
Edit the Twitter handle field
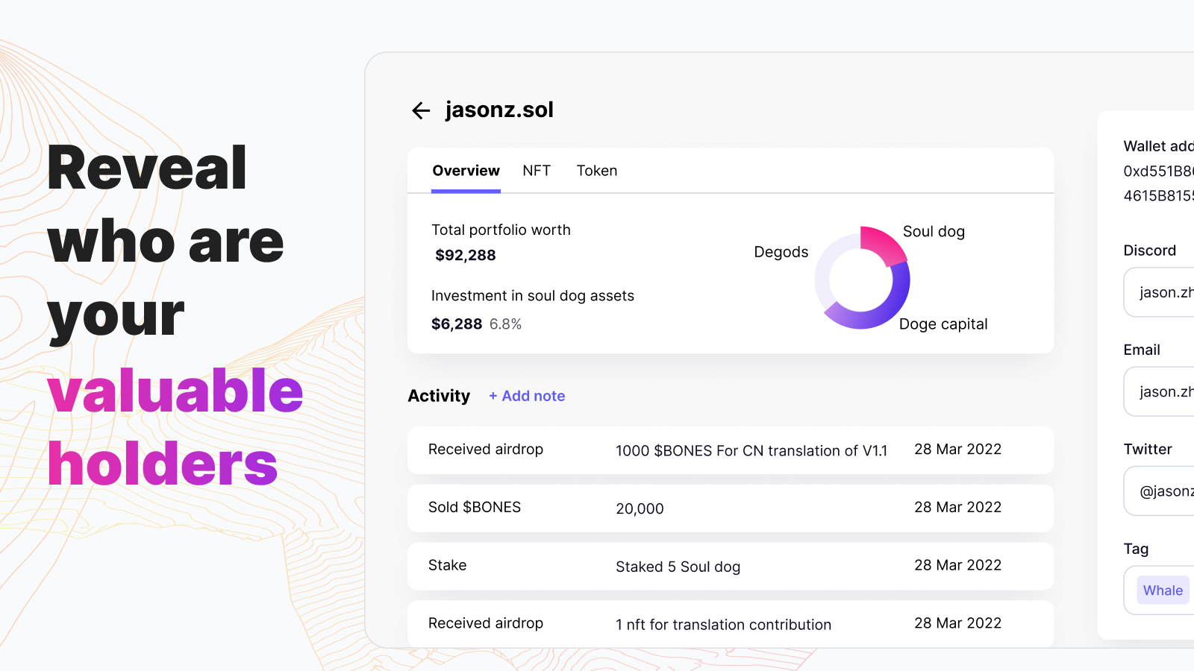click(x=1159, y=491)
